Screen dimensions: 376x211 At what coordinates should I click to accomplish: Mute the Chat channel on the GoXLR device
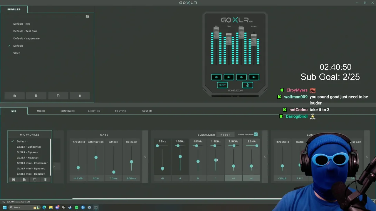[229, 77]
